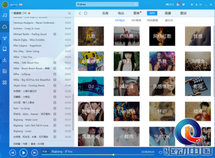Select song Eminem - Crazy In Love
Image resolution: width=215 pixels, height=158 pixels.
(x=42, y=28)
